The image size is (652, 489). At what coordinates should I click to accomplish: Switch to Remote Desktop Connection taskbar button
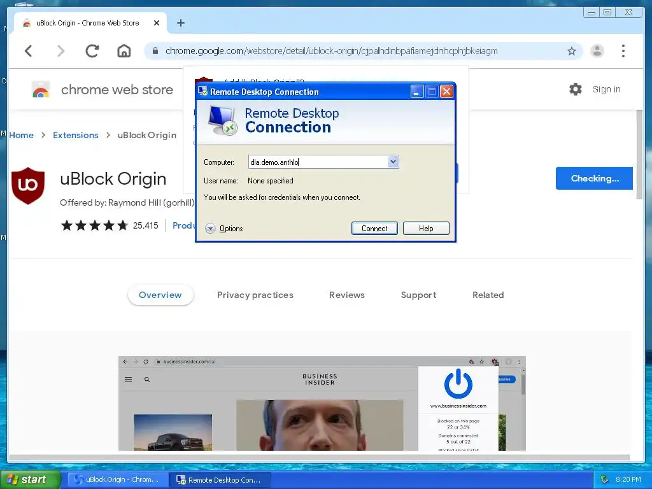click(x=221, y=480)
